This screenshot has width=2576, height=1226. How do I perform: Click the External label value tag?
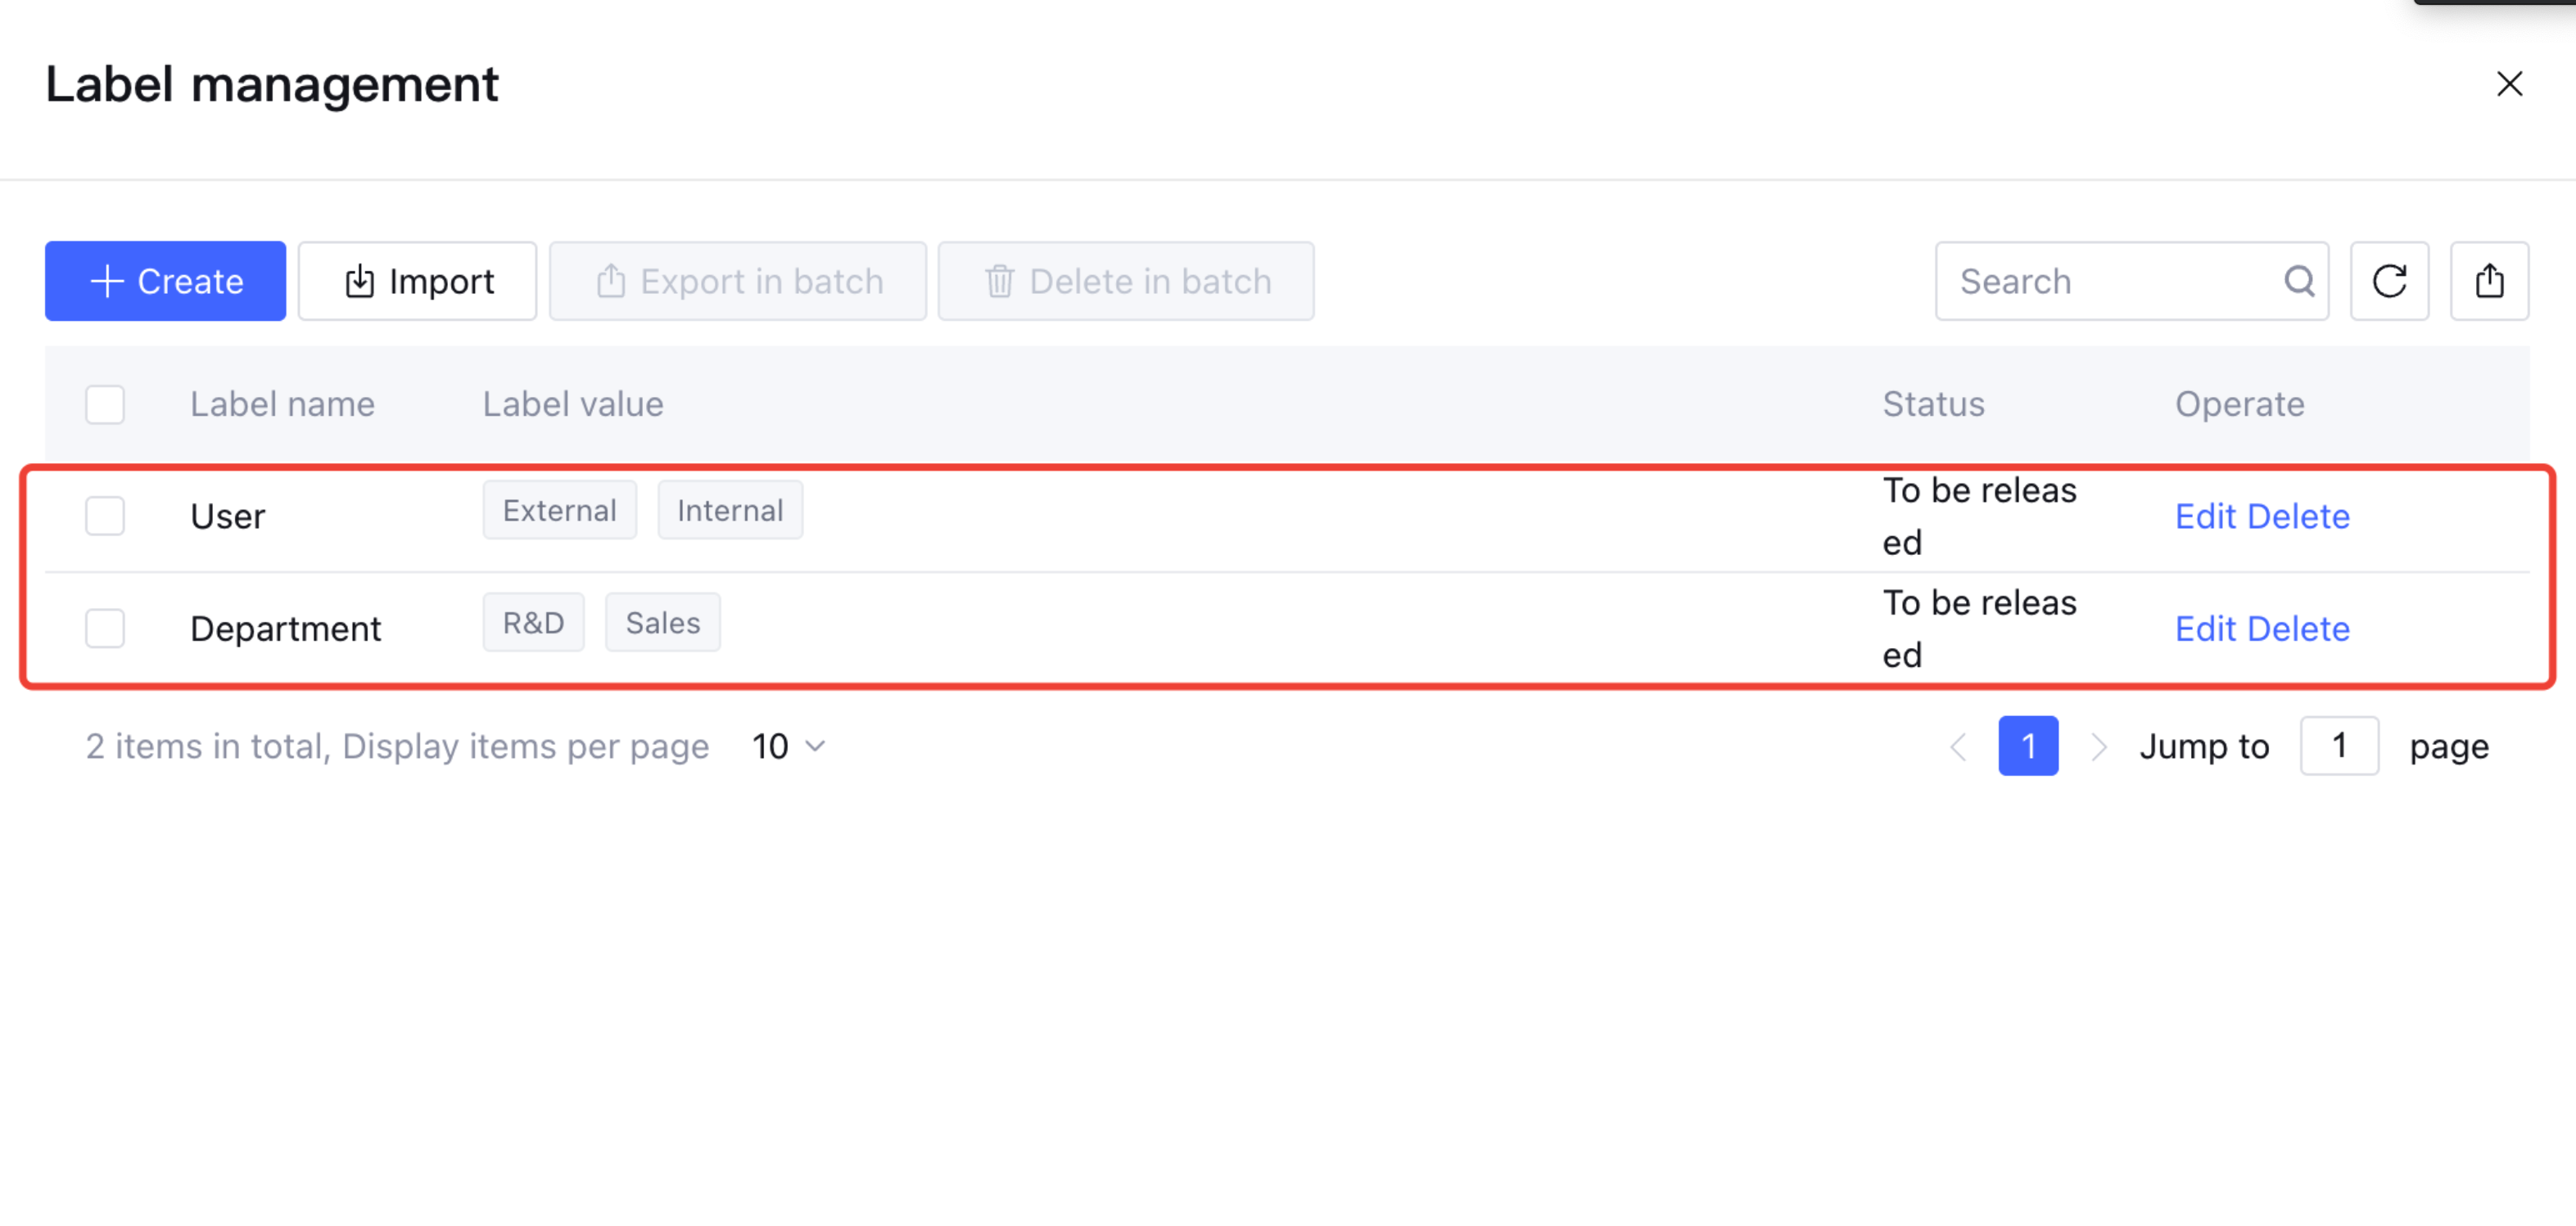click(x=559, y=511)
